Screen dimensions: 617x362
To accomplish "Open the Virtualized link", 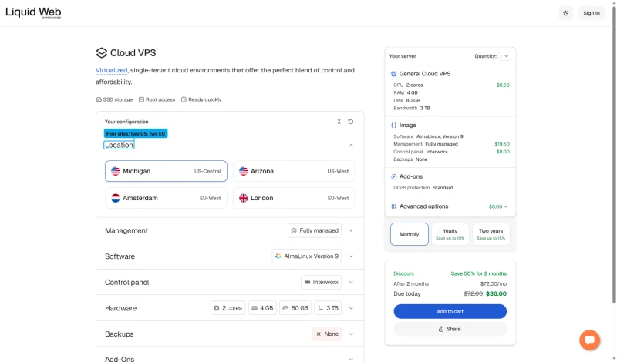I will pyautogui.click(x=111, y=70).
